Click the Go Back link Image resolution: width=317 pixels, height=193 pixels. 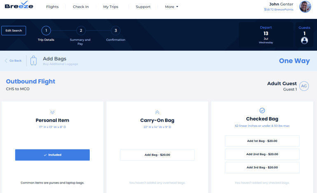pyautogui.click(x=13, y=60)
